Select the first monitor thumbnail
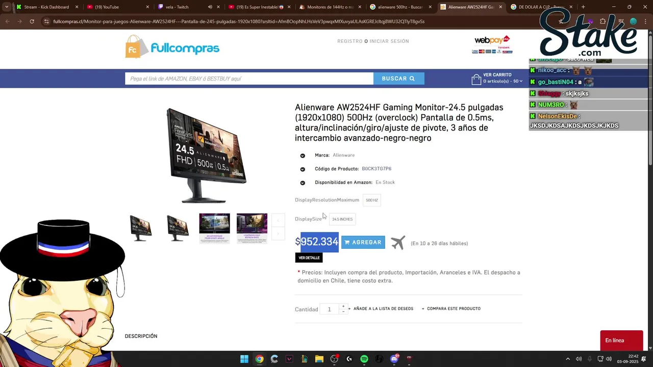The image size is (653, 367). click(x=140, y=228)
